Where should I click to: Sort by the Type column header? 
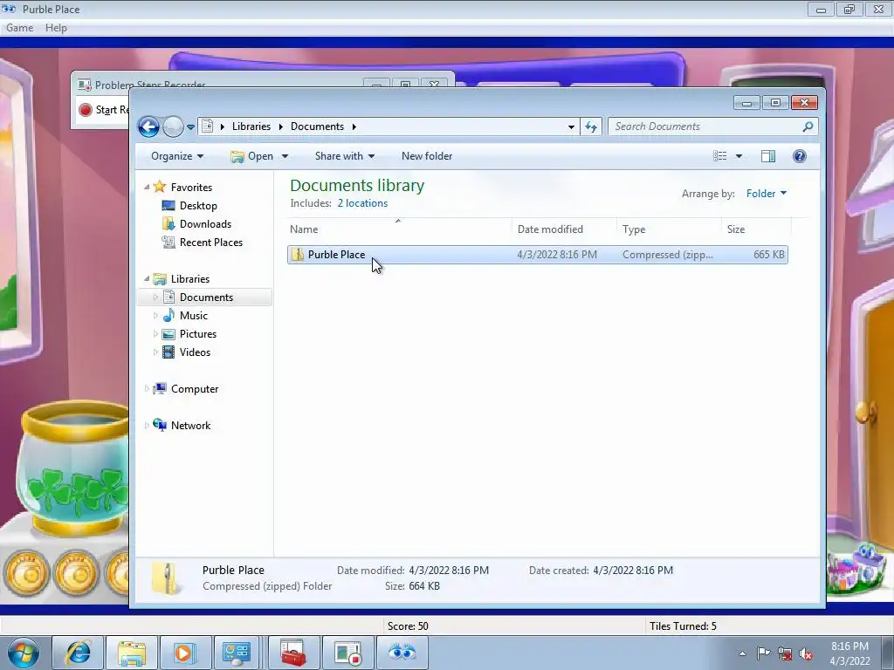pyautogui.click(x=669, y=229)
